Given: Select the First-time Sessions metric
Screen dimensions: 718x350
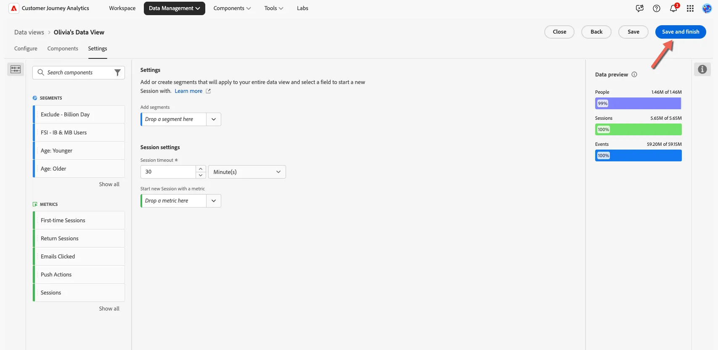Looking at the screenshot, I should [x=79, y=220].
